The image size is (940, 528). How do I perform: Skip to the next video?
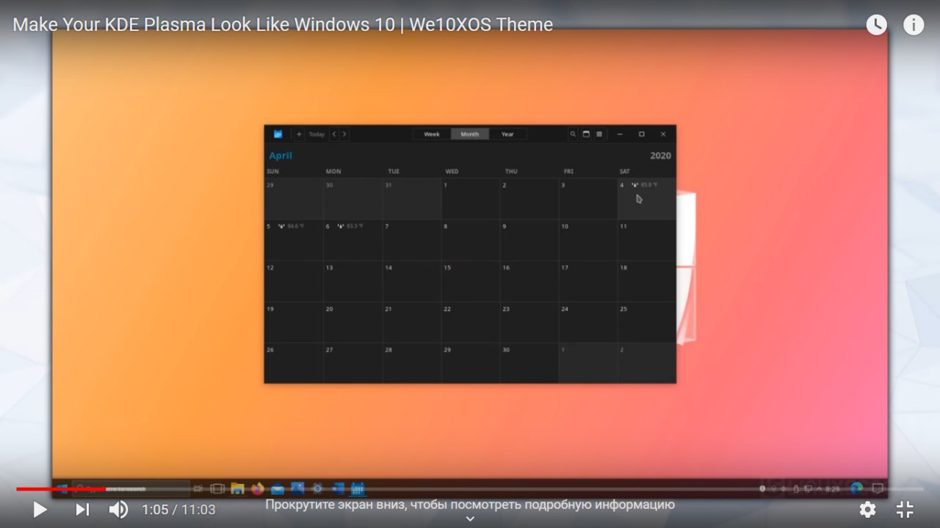coord(82,509)
